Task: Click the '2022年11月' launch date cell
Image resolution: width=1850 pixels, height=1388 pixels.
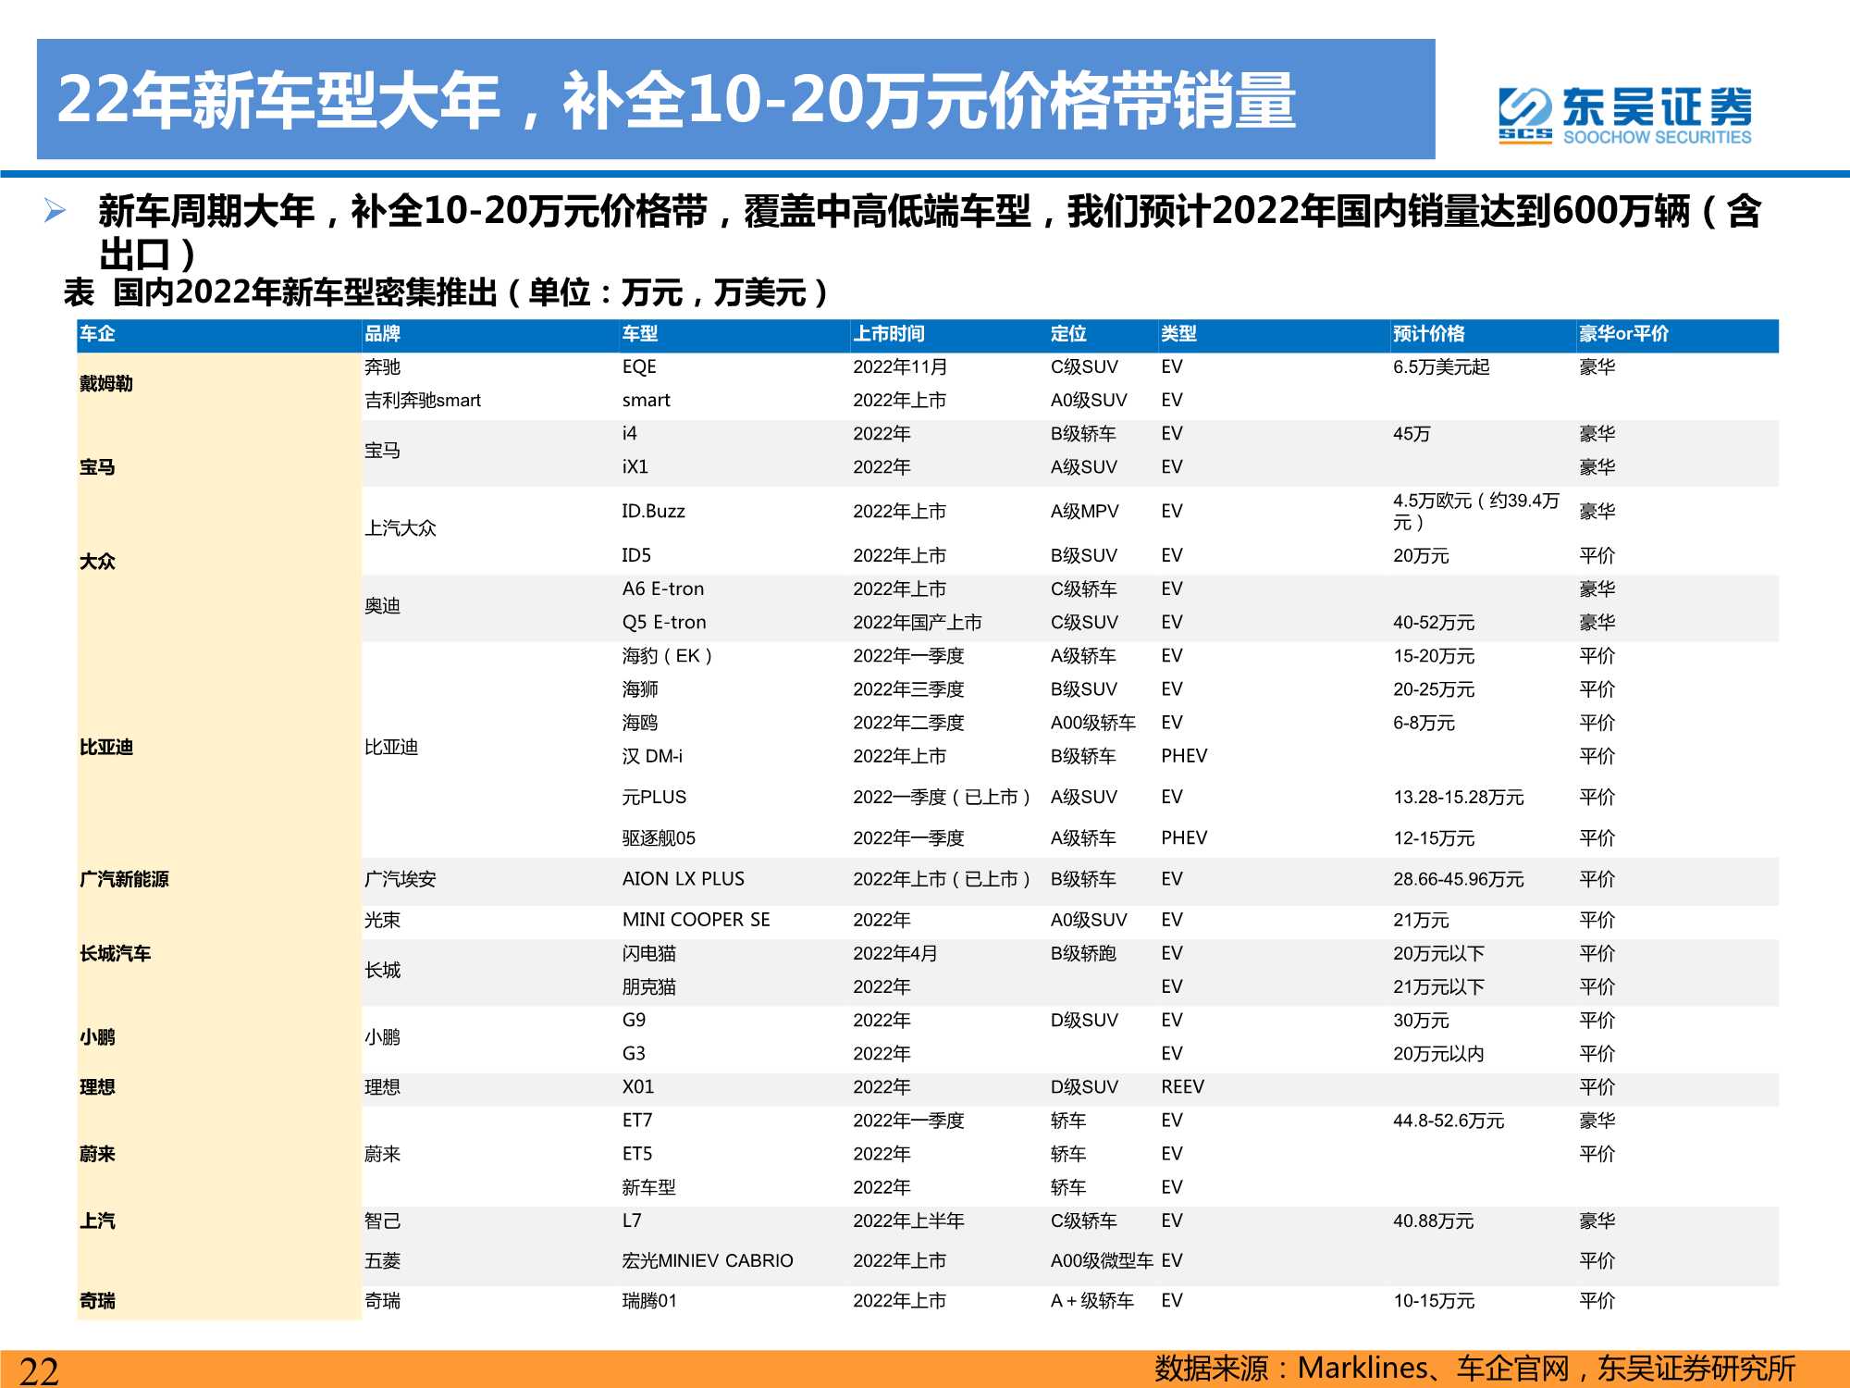Action: point(900,367)
